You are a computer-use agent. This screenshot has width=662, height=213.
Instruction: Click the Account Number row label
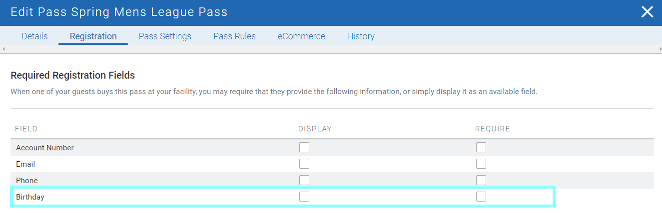pos(45,148)
